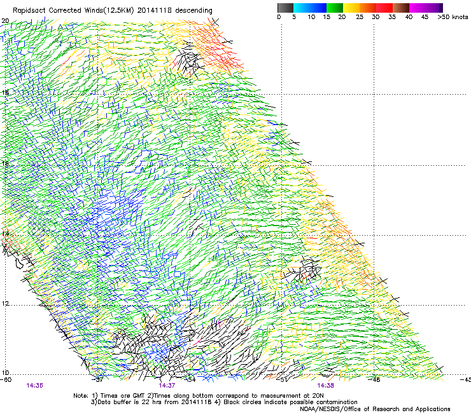Click the longitude '-45' axis label
471x413 pixels.
(x=466, y=379)
